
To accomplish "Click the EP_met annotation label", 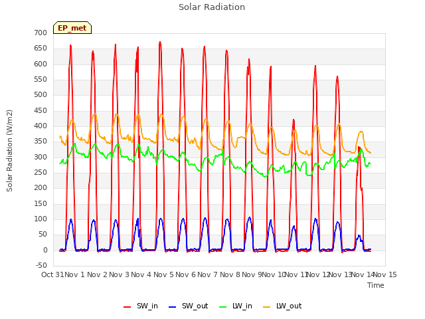I will pyautogui.click(x=72, y=28).
